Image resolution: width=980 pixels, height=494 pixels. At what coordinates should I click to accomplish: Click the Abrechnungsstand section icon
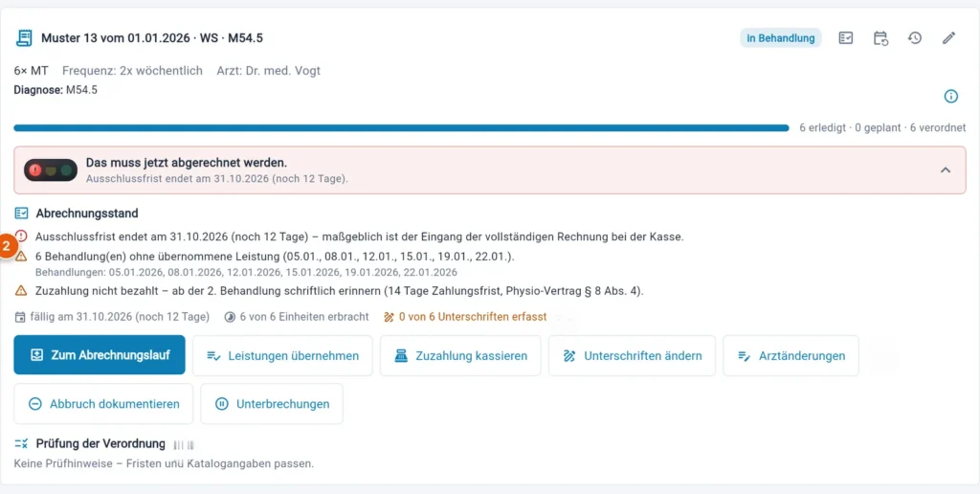pyautogui.click(x=21, y=213)
